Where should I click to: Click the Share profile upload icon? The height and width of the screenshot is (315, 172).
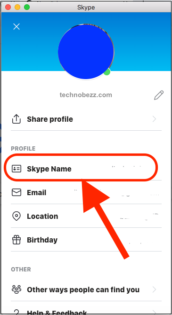click(16, 119)
